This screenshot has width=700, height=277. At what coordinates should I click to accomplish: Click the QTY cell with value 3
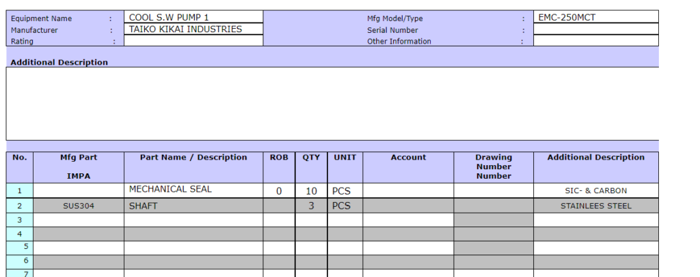point(311,205)
